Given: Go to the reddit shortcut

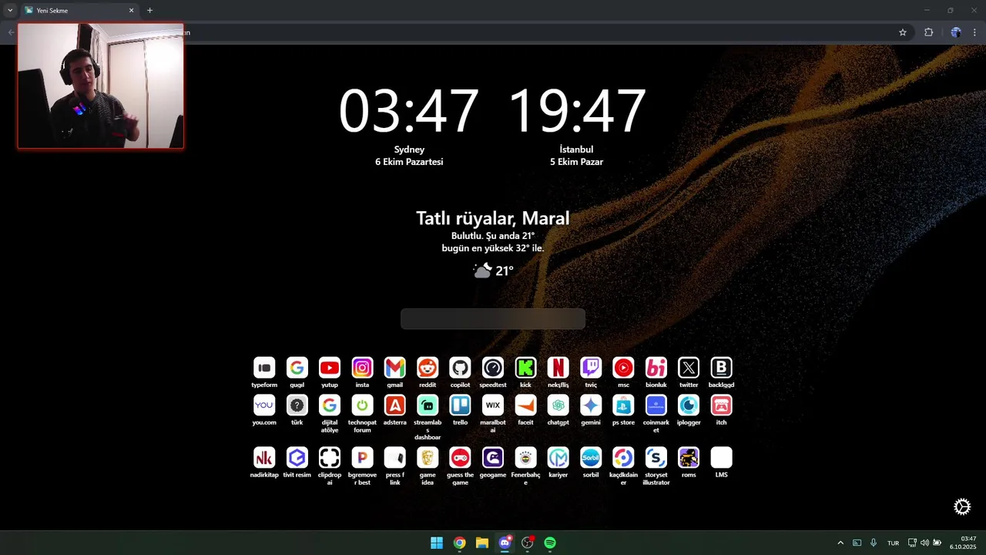Looking at the screenshot, I should point(428,368).
